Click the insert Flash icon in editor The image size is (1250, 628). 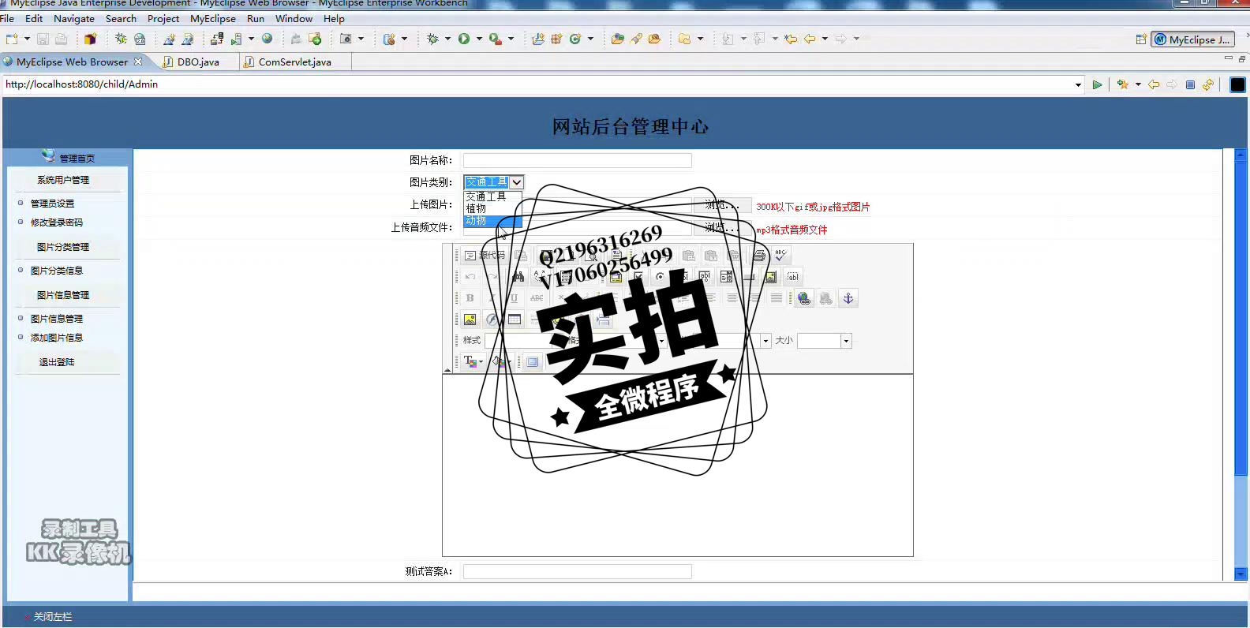pos(492,320)
